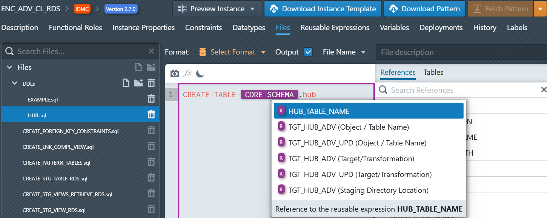Switch to the Reusable Expressions tab
547x218 pixels.
pyautogui.click(x=335, y=27)
